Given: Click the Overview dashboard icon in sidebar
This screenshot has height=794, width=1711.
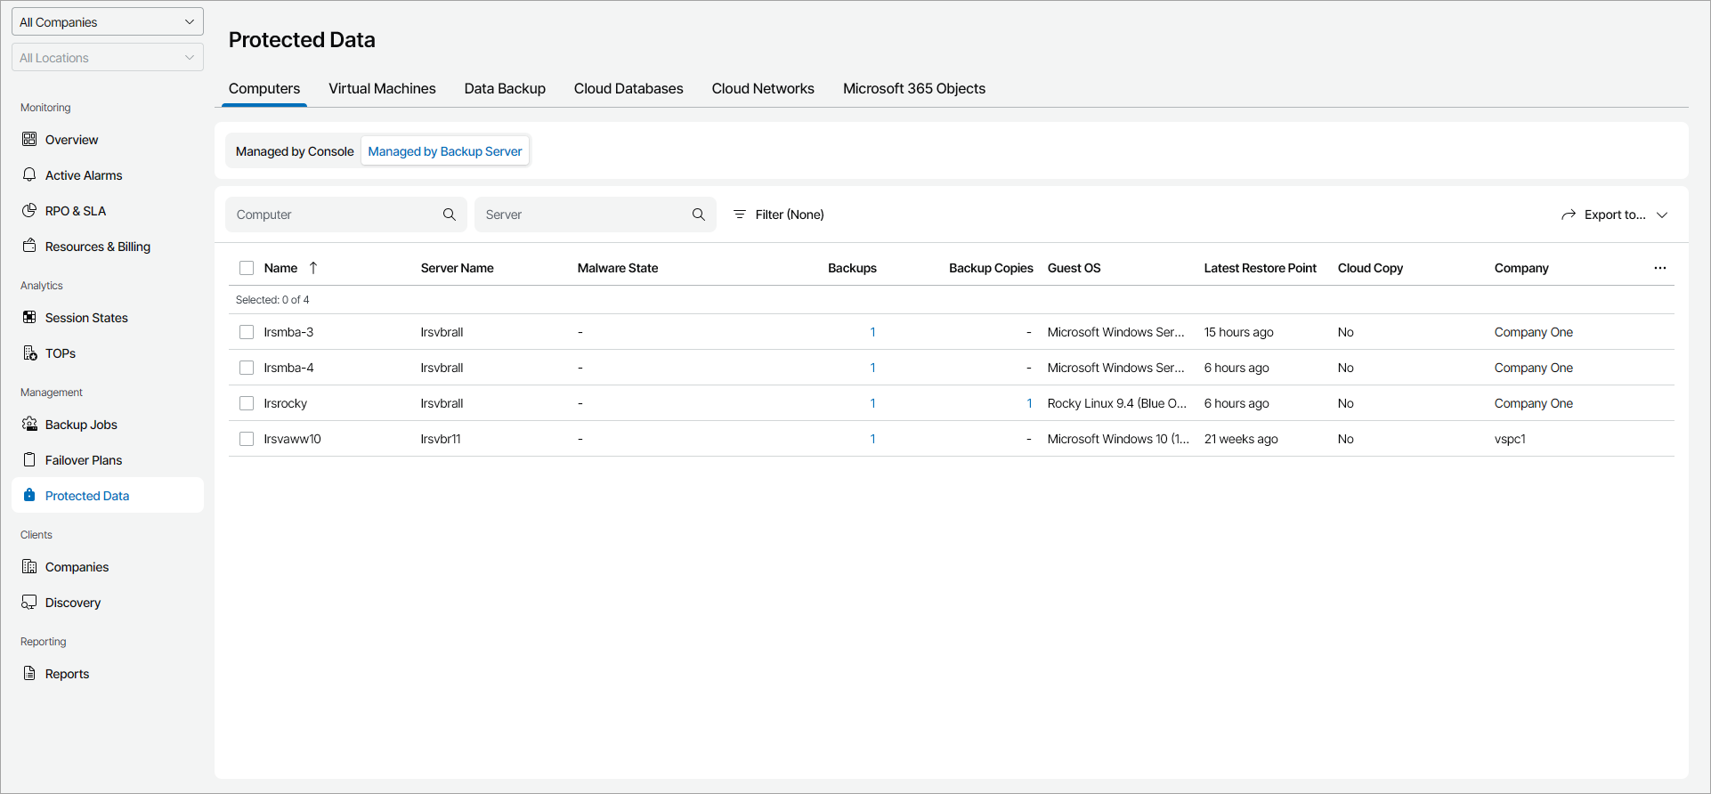Looking at the screenshot, I should [29, 140].
